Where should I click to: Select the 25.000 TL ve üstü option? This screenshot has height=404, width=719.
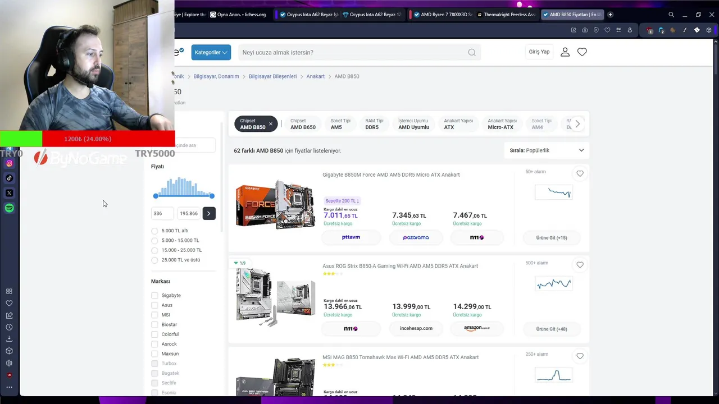pos(154,260)
